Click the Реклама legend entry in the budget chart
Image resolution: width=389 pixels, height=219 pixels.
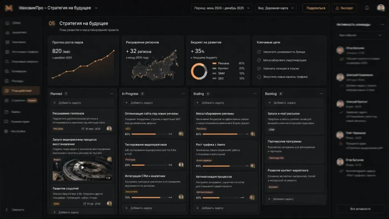(x=228, y=63)
